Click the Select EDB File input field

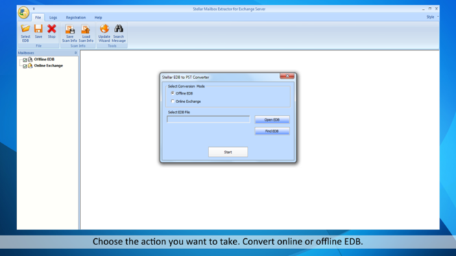point(208,119)
